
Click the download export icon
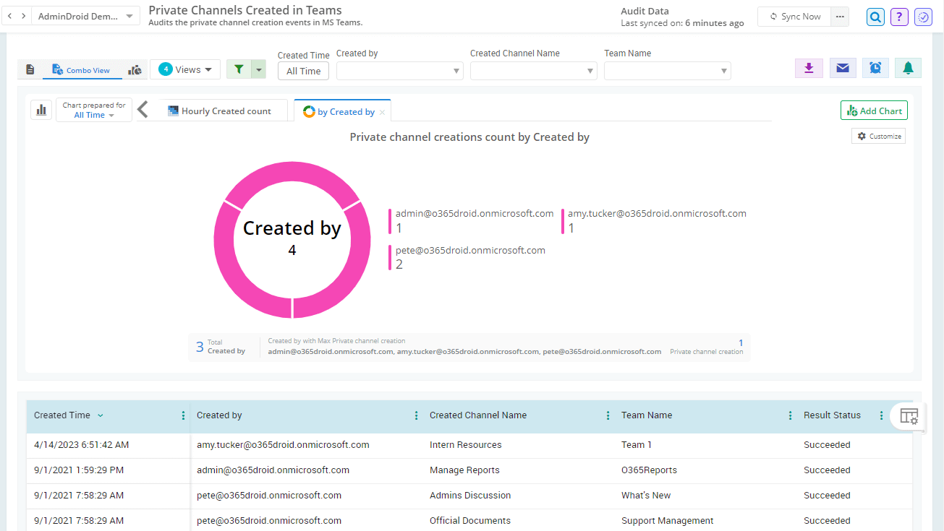pyautogui.click(x=809, y=68)
